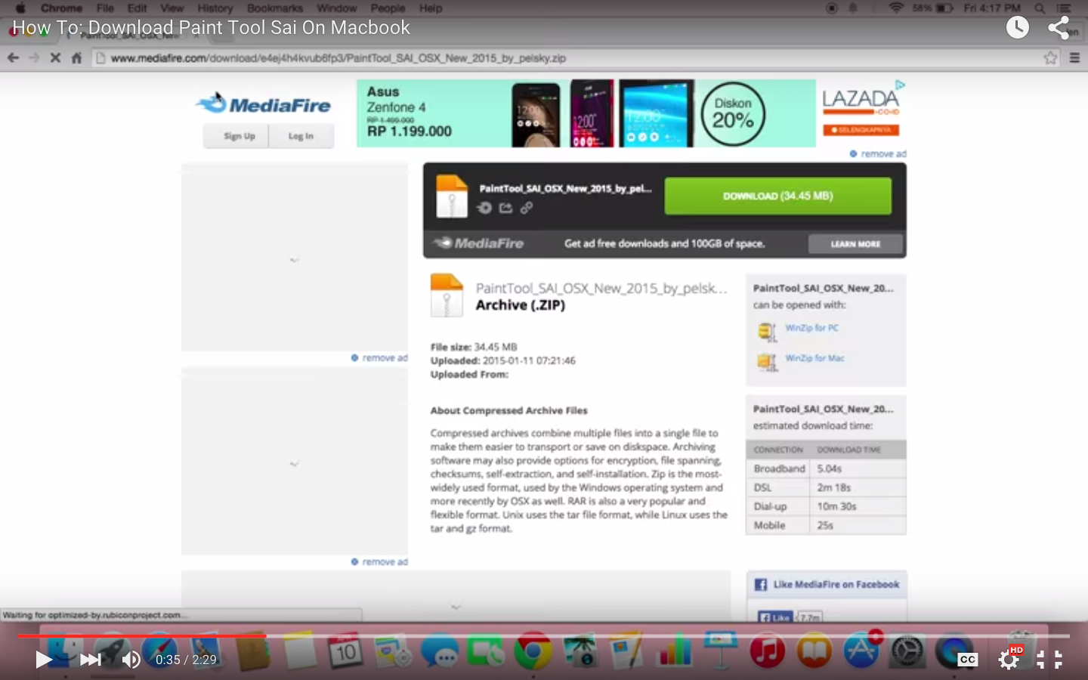Click remove ad under the top banner
1088x680 pixels.
pyautogui.click(x=878, y=153)
